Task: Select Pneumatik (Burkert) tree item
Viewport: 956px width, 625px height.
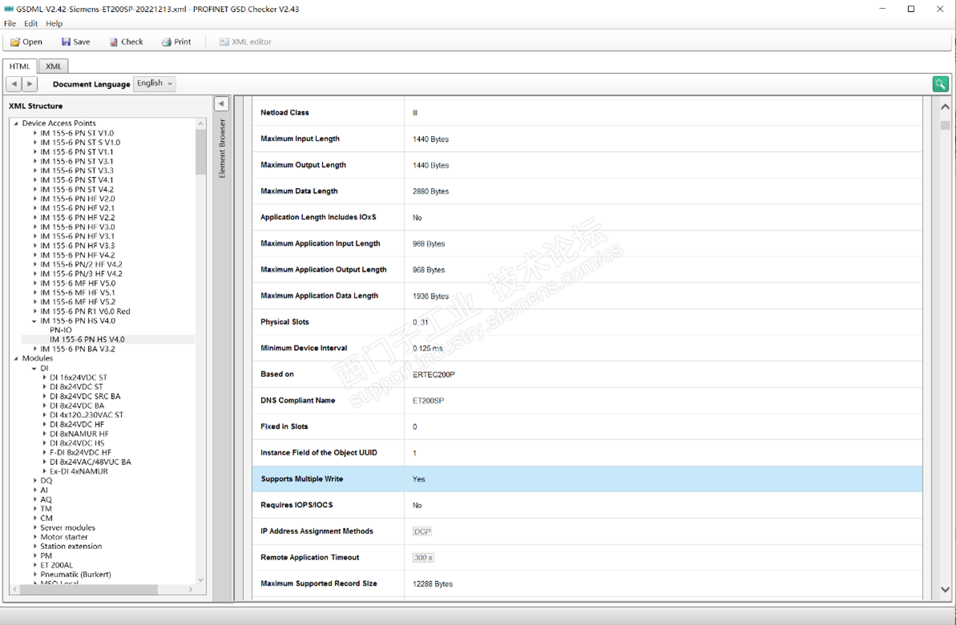Action: coord(75,575)
